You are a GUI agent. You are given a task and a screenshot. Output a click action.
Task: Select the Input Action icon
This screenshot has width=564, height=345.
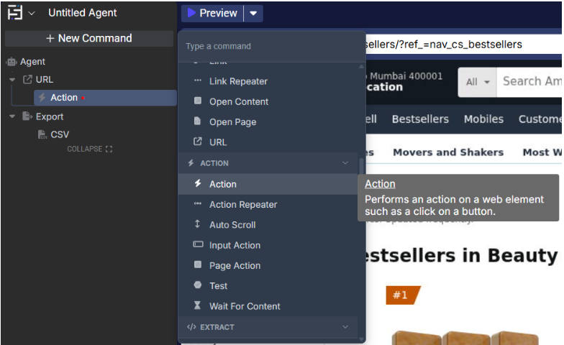[198, 245]
